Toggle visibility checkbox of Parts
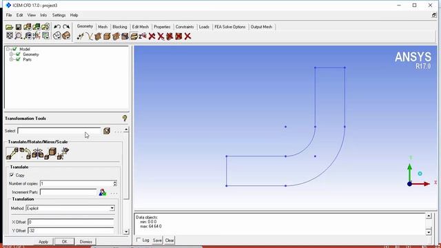The height and width of the screenshot is (248, 441). [x=19, y=60]
